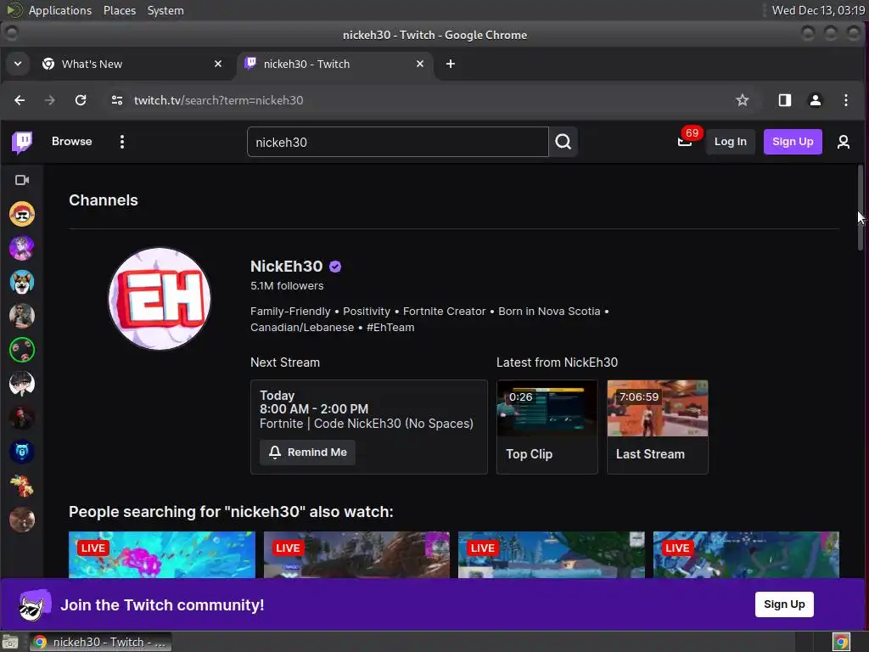Click the Log In button
Viewport: 869px width, 652px height.
click(x=730, y=142)
